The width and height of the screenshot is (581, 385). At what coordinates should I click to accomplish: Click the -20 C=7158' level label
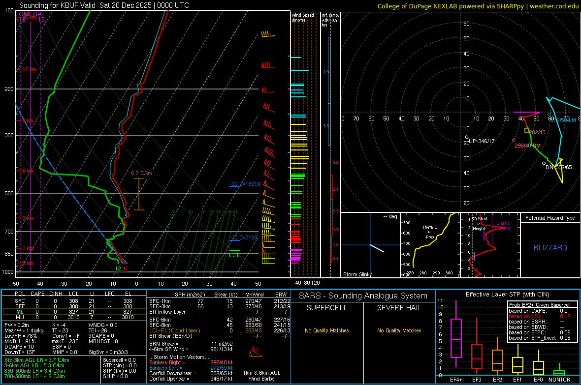click(x=243, y=237)
